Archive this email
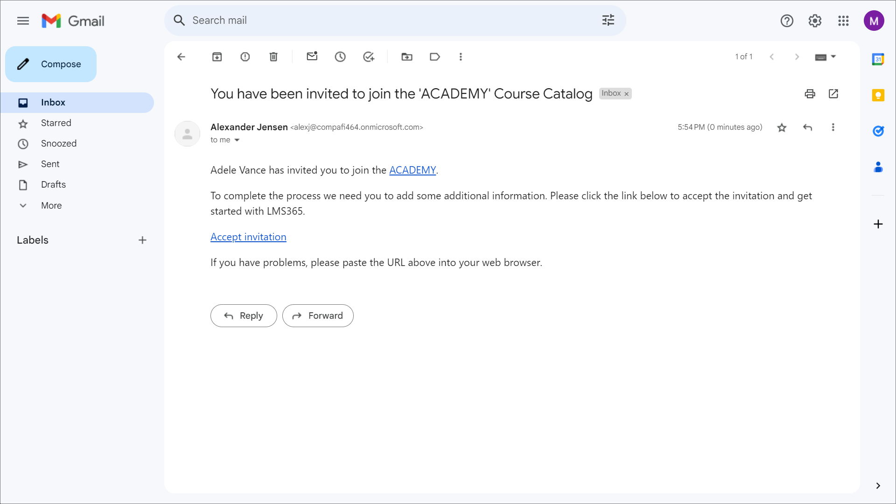Image resolution: width=896 pixels, height=504 pixels. (217, 57)
